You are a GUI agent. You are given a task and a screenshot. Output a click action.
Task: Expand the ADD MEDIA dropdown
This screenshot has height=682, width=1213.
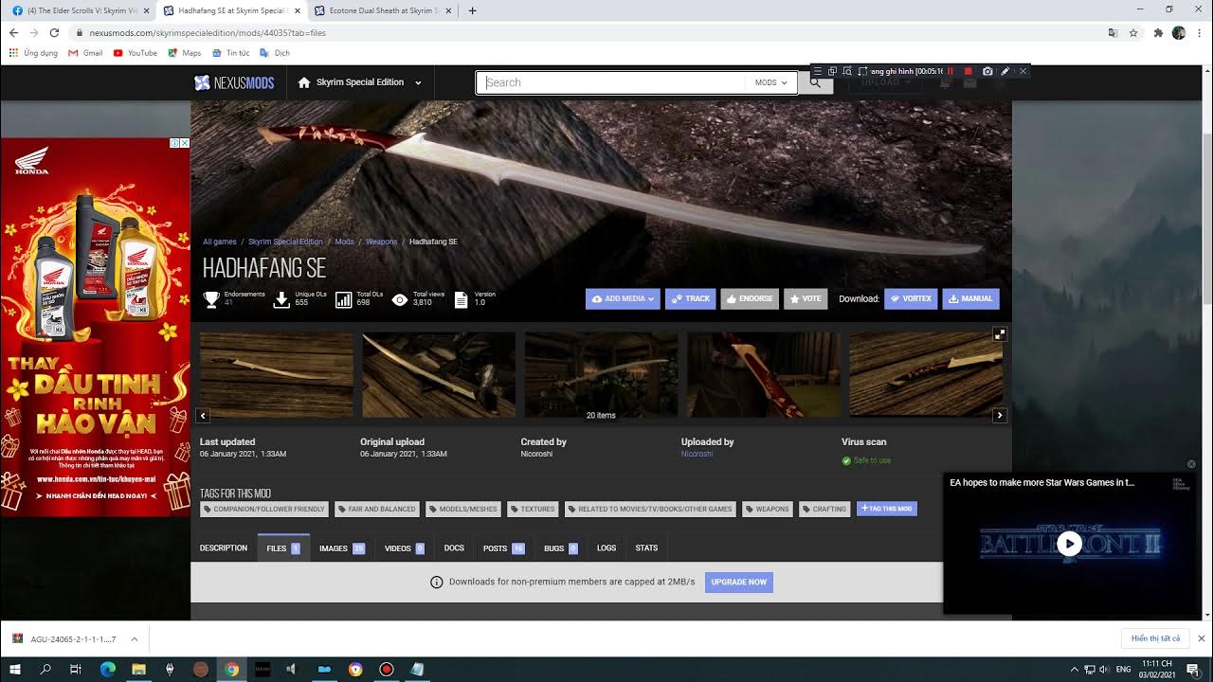click(x=623, y=298)
